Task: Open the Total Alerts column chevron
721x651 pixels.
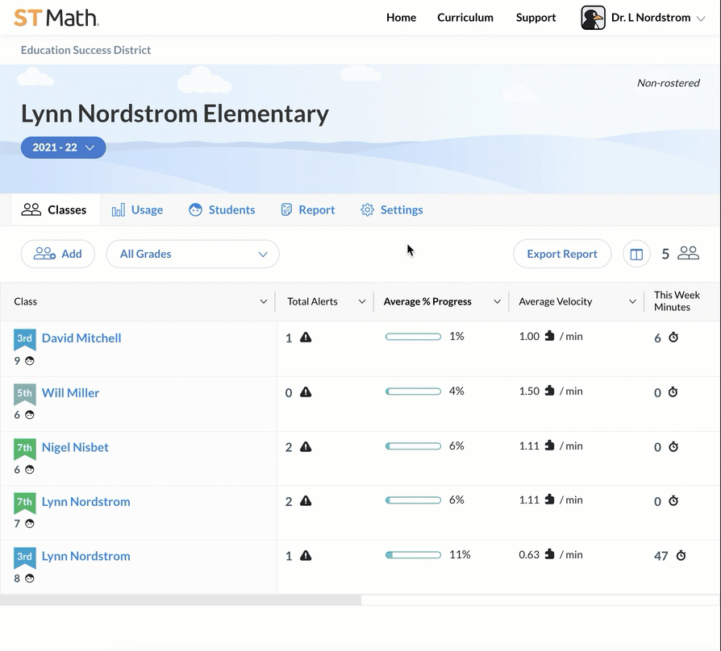Action: pos(362,302)
